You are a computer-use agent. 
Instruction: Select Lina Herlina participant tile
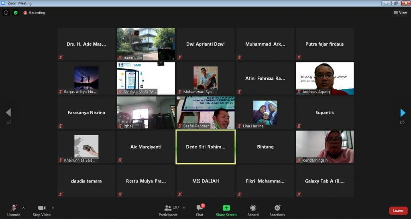pos(265,113)
